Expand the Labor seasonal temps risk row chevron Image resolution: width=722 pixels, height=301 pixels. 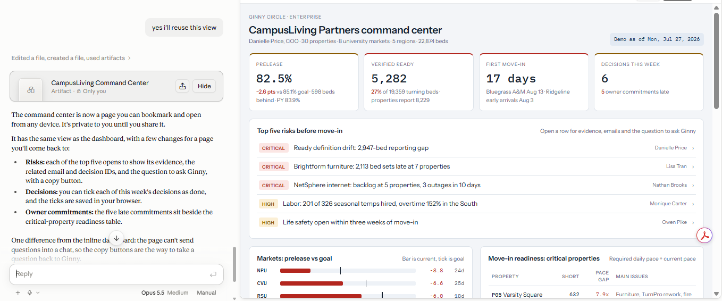pos(693,204)
